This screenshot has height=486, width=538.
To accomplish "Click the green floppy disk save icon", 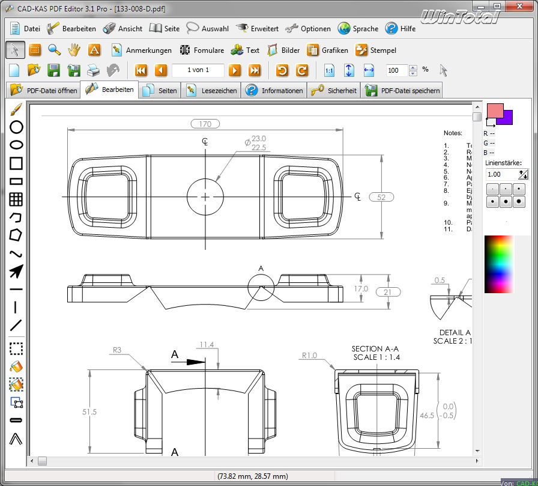I will point(53,70).
